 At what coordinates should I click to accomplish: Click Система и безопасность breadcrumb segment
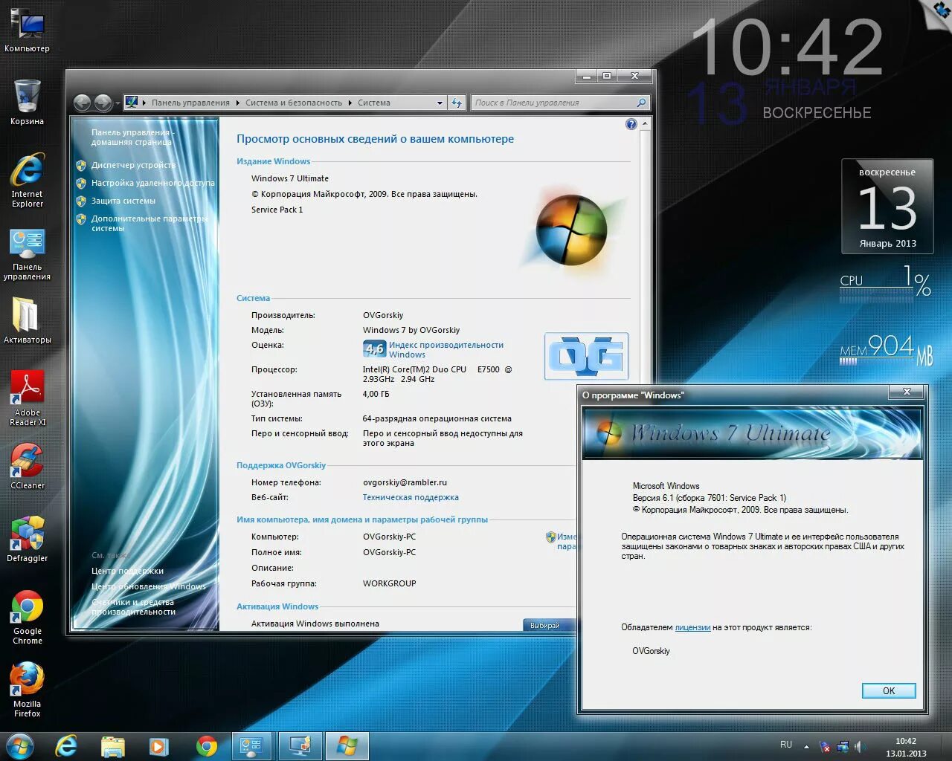click(294, 103)
